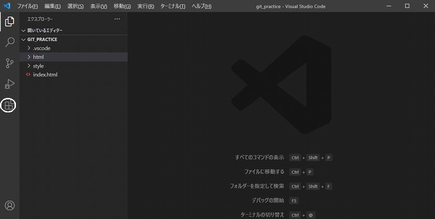Select the html folder row

pyautogui.click(x=73, y=57)
